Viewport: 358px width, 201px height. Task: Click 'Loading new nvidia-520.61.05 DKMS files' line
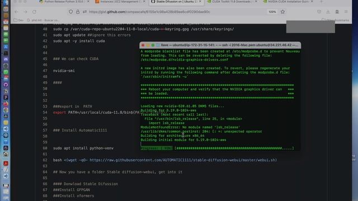click(x=182, y=106)
